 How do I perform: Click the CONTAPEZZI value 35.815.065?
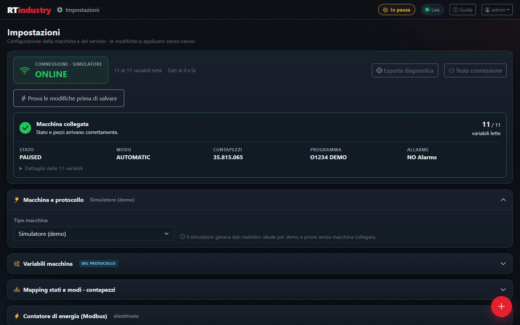tap(228, 157)
